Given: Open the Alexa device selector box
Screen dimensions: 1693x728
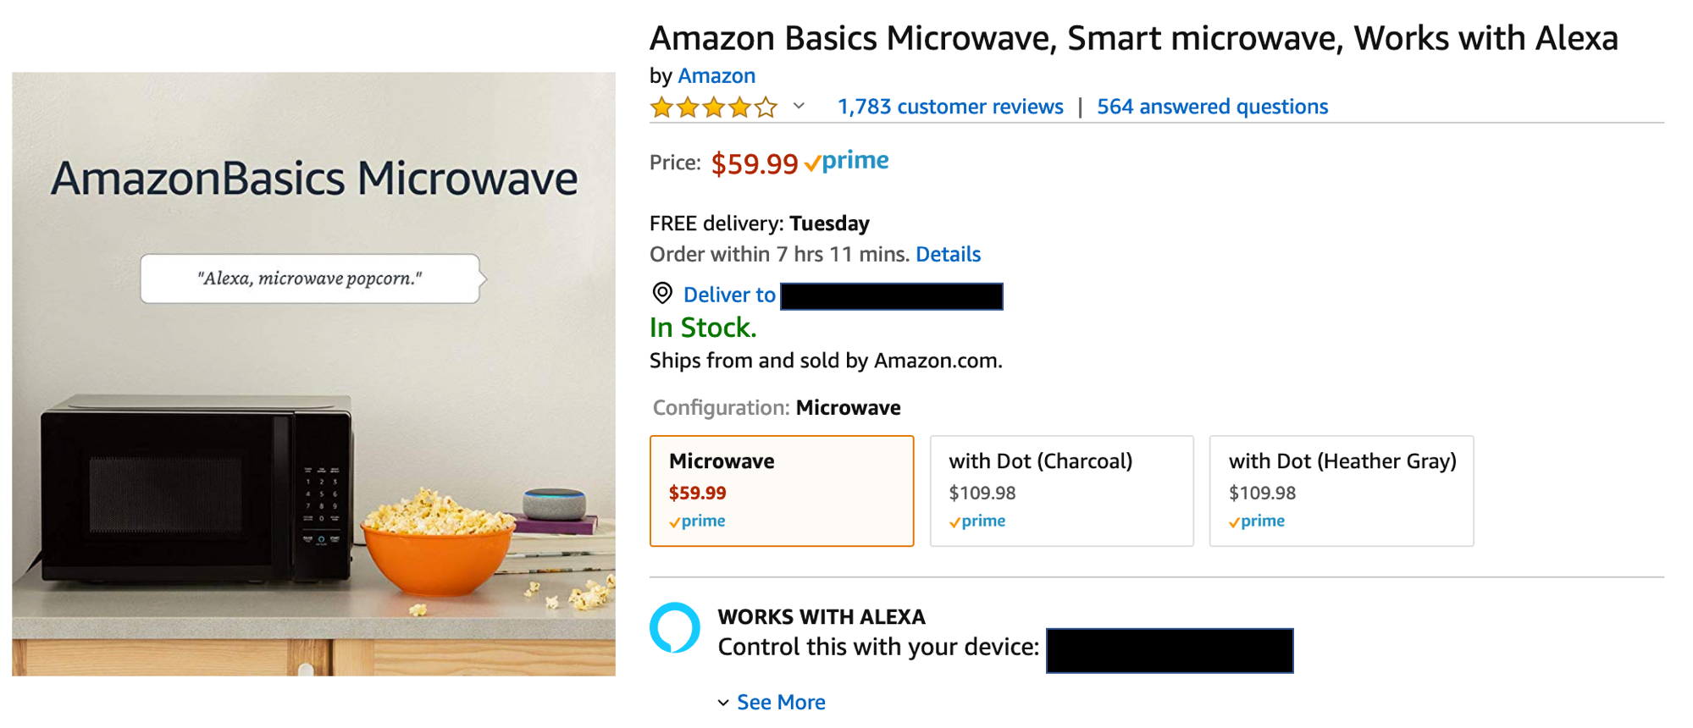Looking at the screenshot, I should tap(1169, 650).
